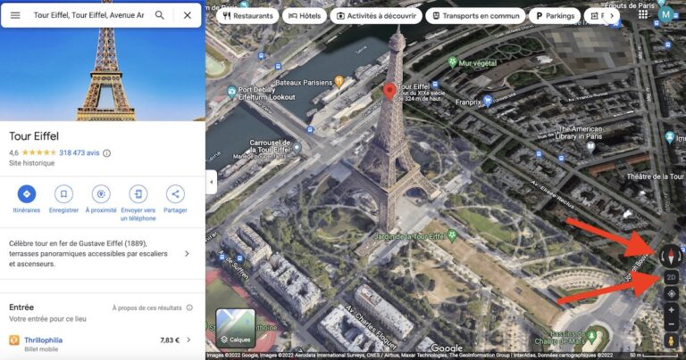
Task: Click the Tour Eiffel place title
Action: coord(34,136)
